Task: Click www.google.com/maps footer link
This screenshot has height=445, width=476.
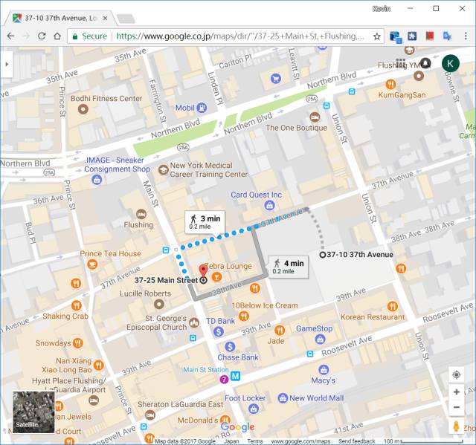Action: coord(300,441)
